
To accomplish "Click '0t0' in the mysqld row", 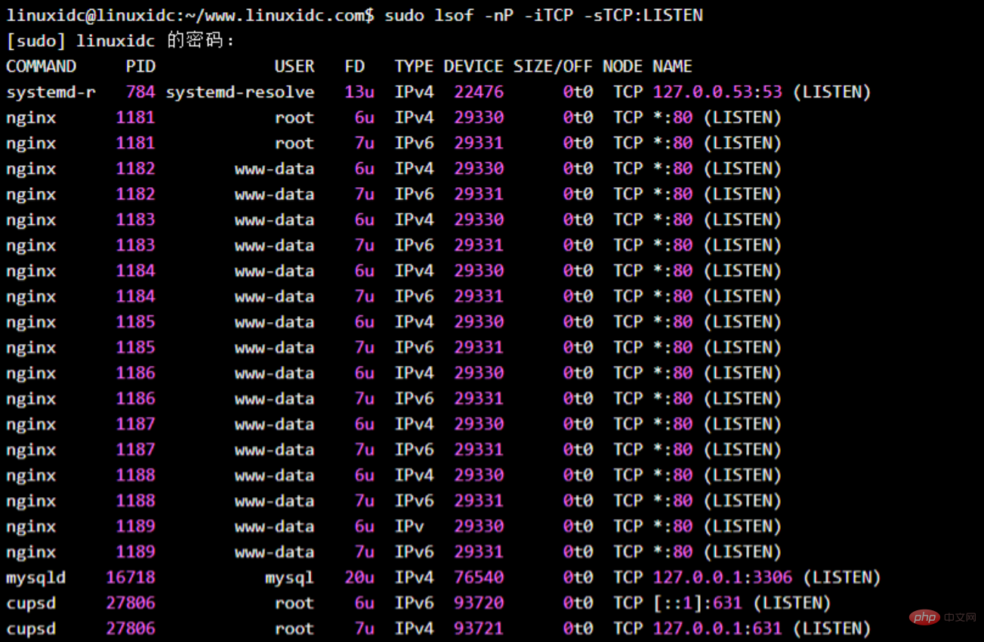I will 578,578.
